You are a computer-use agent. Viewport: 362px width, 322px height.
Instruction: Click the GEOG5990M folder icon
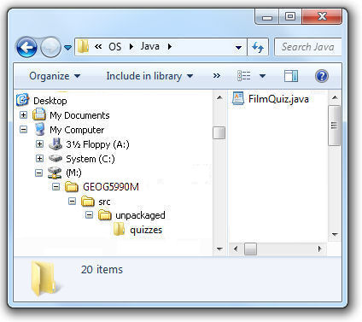(72, 187)
